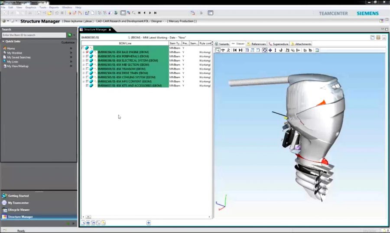Open My Worklist quick link

pyautogui.click(x=14, y=53)
